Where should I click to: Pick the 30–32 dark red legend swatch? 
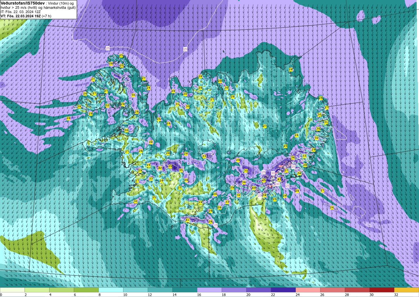pyautogui.click(x=382, y=290)
